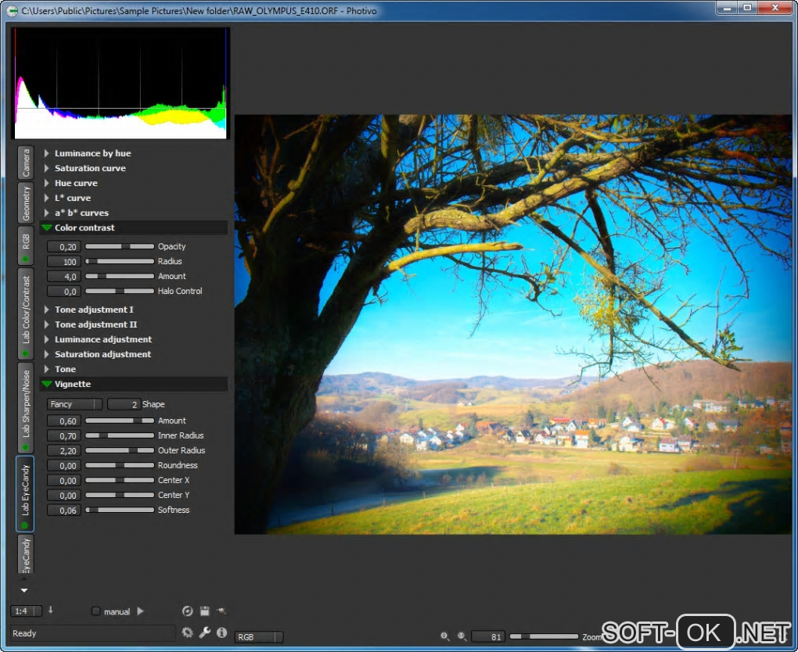Open the Fancy vignette mode dropdown

coord(74,404)
